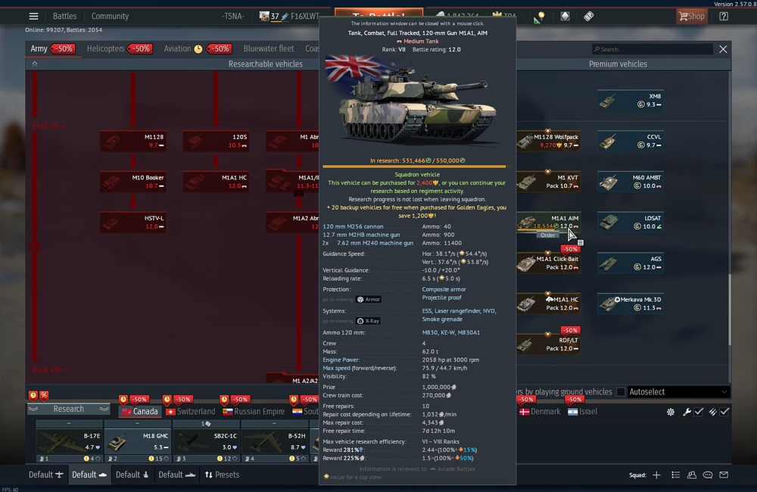Switch to the Bluewater fleet tab

click(x=269, y=48)
